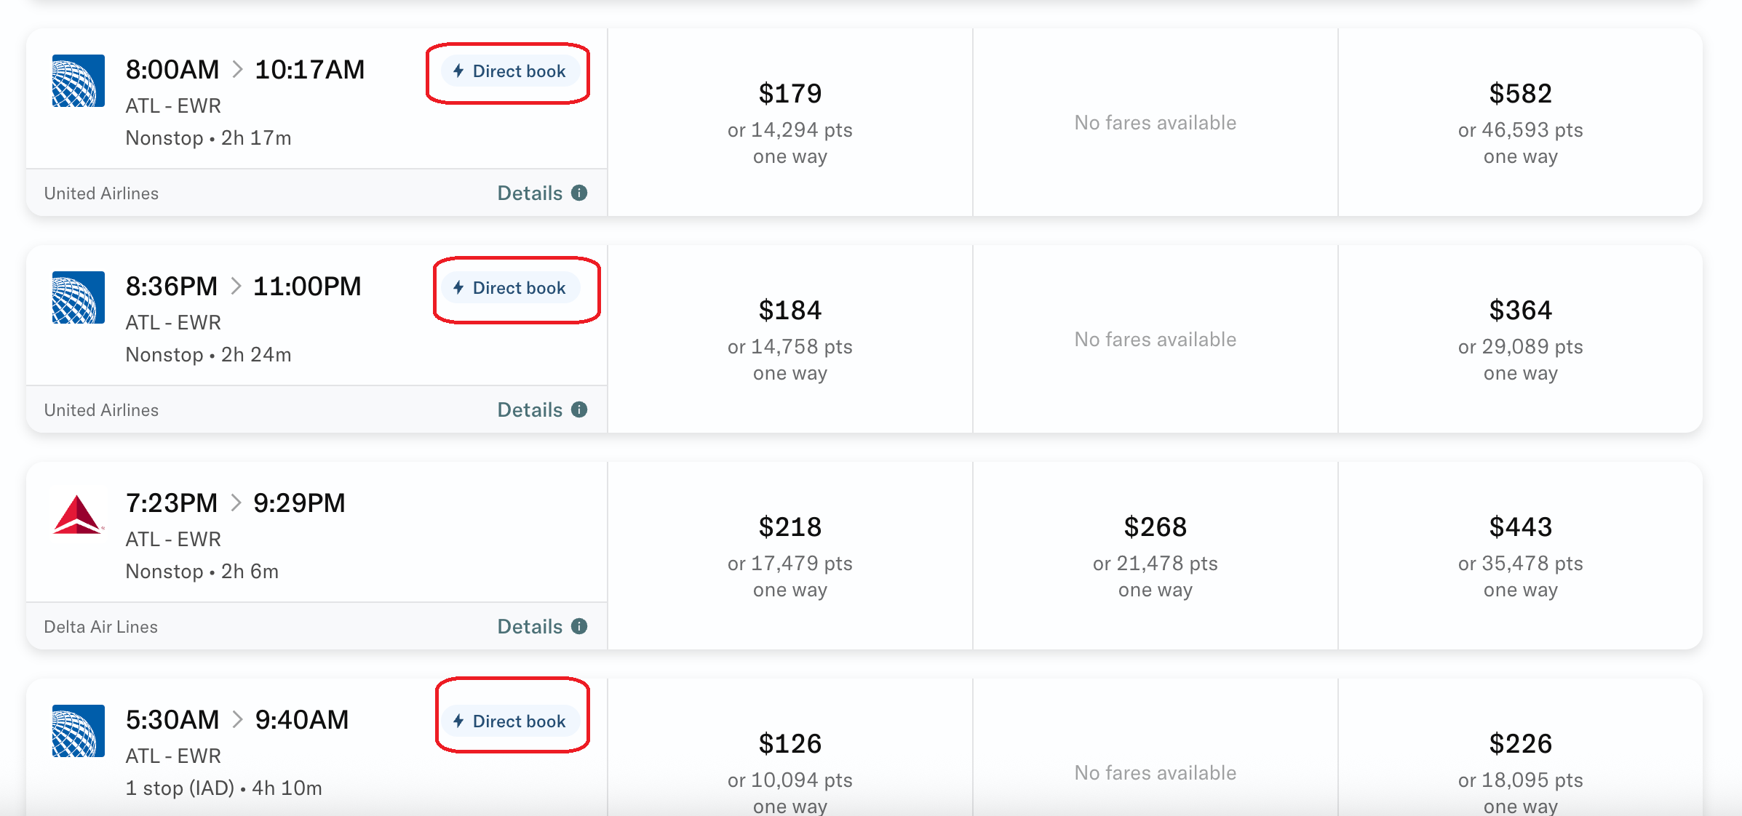1742x816 pixels.
Task: Expand Details for 8:36PM United flight
Action: 530,409
